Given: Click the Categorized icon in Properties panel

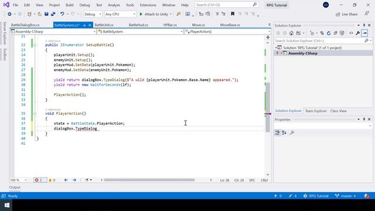Looking at the screenshot, I should click(277, 133).
